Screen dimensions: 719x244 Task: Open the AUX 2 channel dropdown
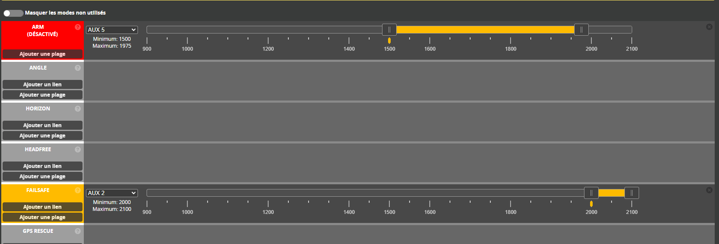112,193
